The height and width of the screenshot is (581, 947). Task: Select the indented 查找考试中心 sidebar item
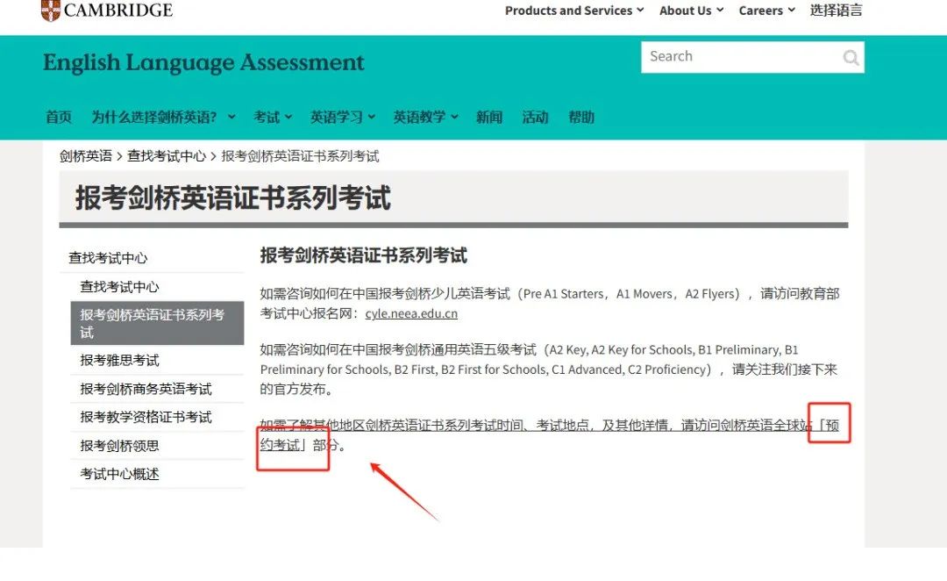119,287
